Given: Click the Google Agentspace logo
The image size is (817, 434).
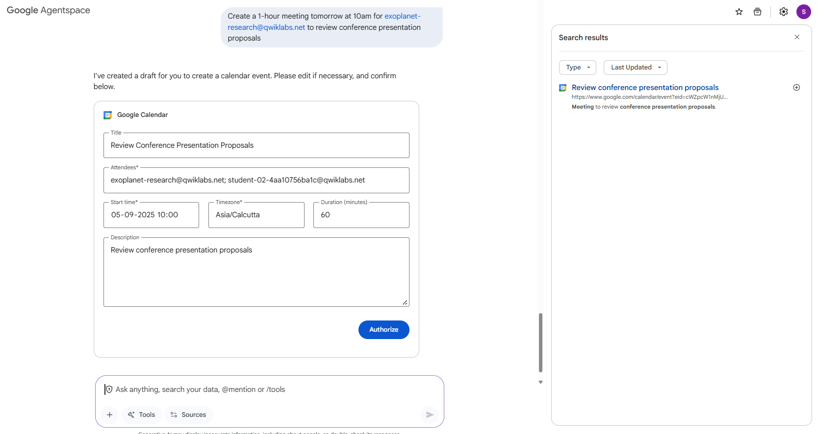Looking at the screenshot, I should (x=49, y=10).
